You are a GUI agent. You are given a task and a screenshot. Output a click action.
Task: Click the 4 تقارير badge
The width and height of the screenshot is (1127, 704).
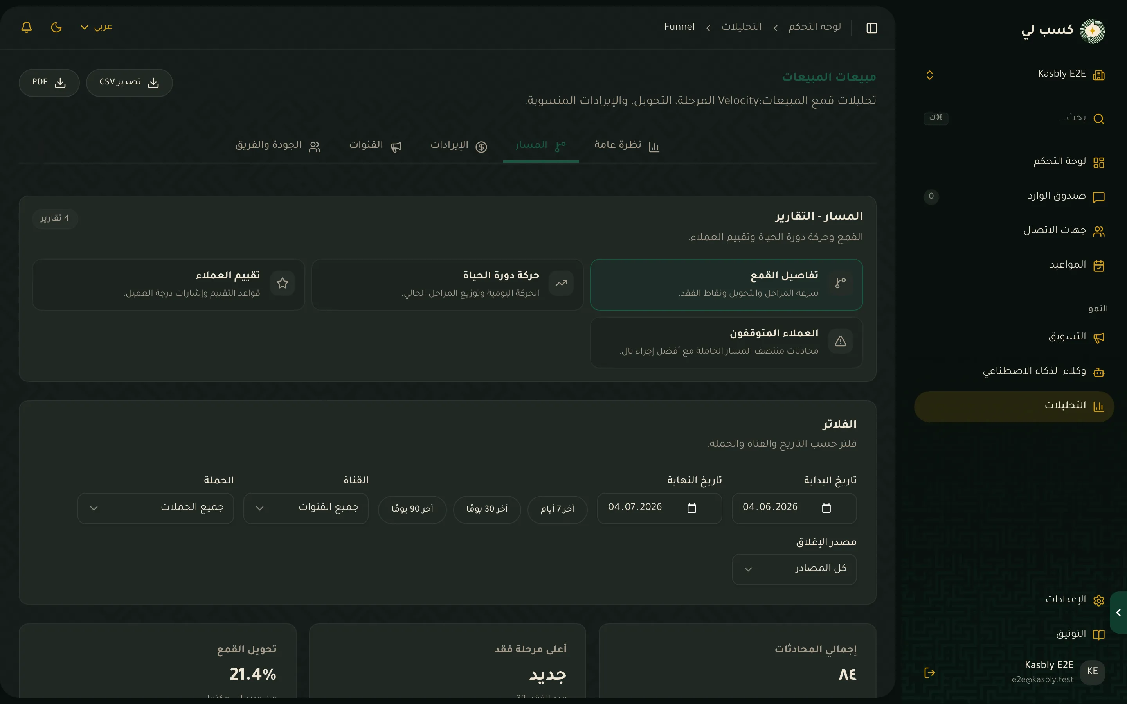(x=55, y=218)
